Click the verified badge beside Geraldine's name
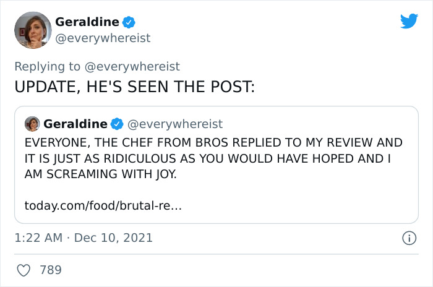This screenshot has height=287, width=433. [x=129, y=22]
